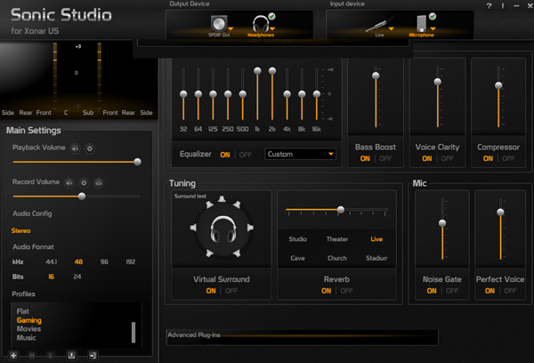Test the bottom-right surround speaker
The image size is (534, 363).
point(237,253)
